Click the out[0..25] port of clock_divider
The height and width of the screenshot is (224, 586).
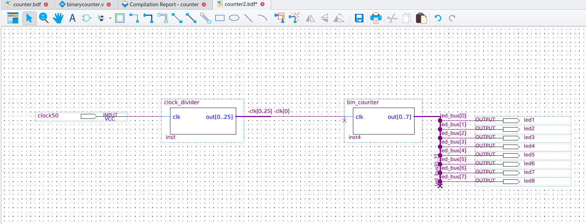pos(219,117)
